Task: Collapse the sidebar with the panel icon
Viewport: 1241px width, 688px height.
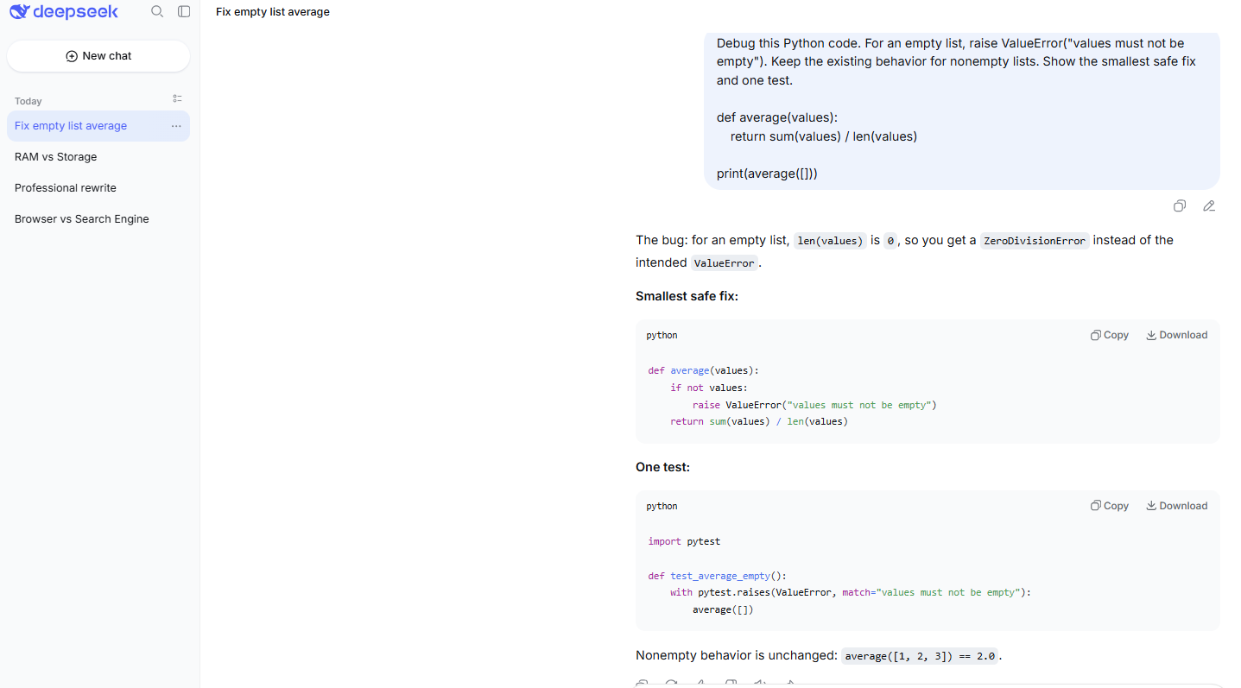Action: click(184, 11)
